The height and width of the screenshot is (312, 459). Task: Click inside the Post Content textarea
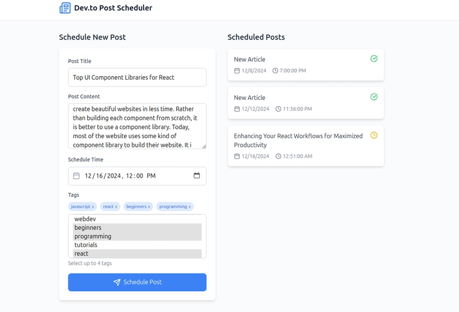[137, 126]
